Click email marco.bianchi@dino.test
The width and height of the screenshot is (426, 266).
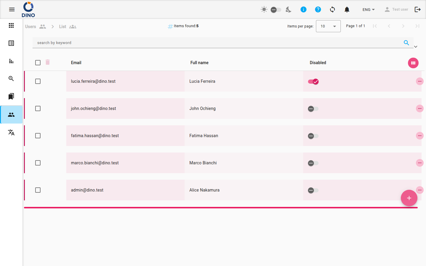pyautogui.click(x=95, y=163)
